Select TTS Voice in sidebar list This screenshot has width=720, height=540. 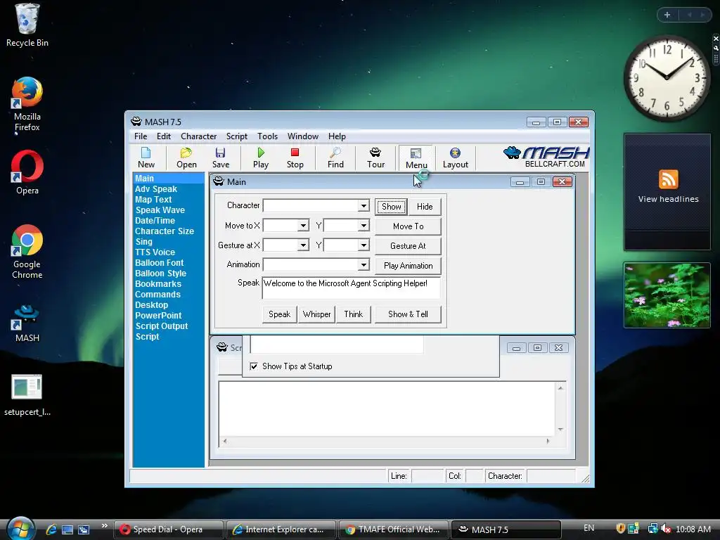pyautogui.click(x=155, y=252)
